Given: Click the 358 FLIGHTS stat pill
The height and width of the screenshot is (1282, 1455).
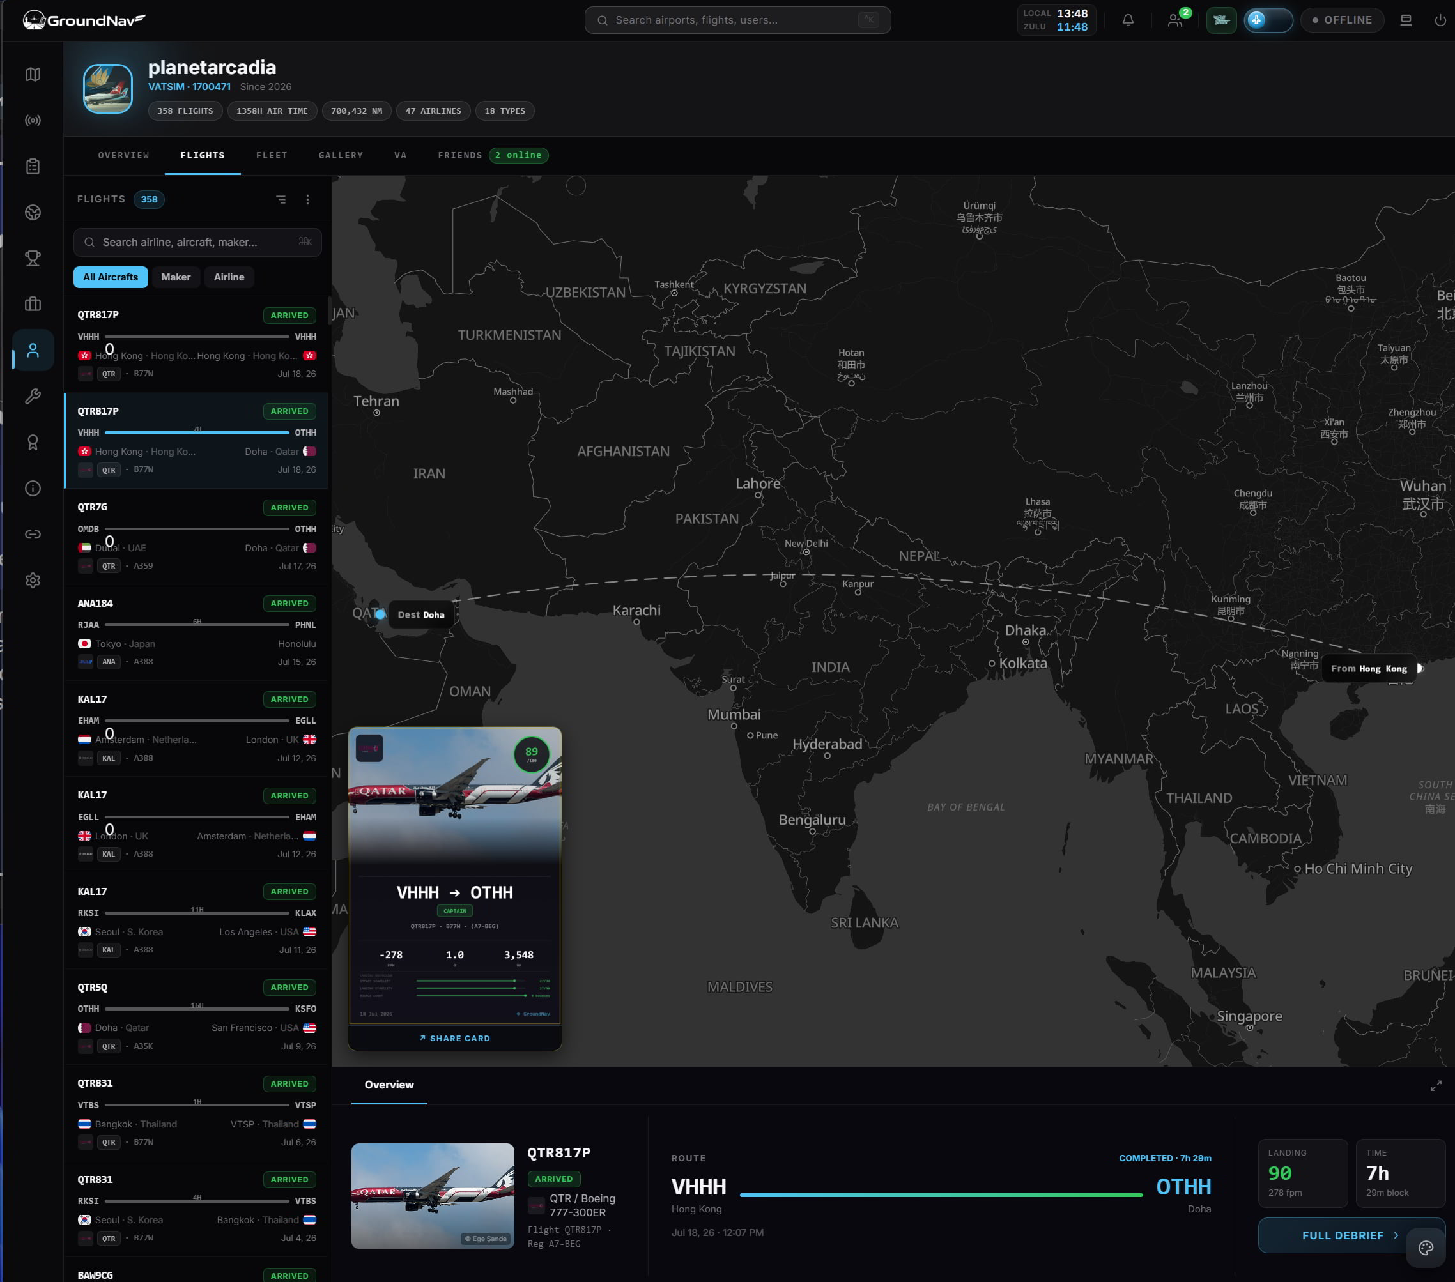Looking at the screenshot, I should 185,111.
